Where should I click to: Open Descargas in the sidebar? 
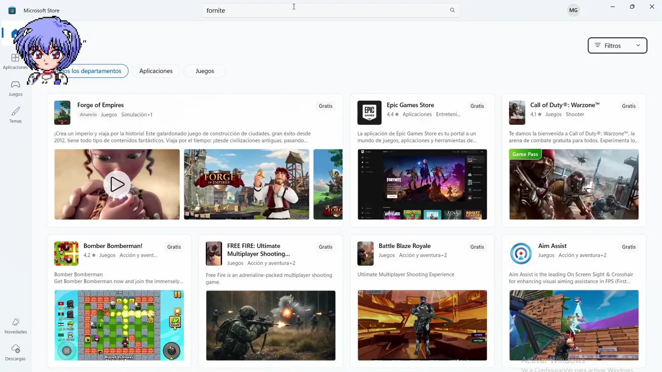click(x=16, y=353)
